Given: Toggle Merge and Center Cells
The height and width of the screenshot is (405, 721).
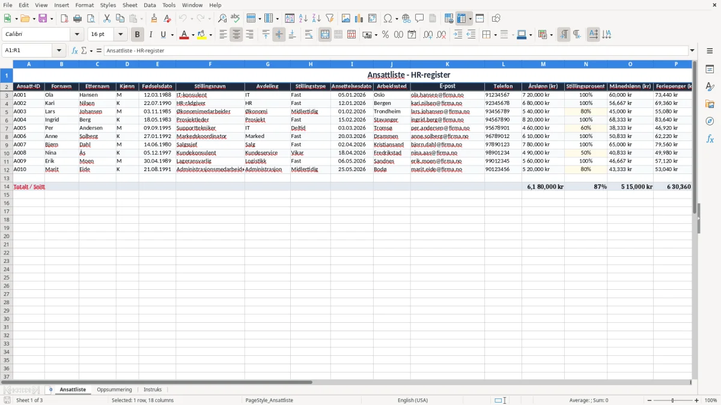Looking at the screenshot, I should [325, 35].
